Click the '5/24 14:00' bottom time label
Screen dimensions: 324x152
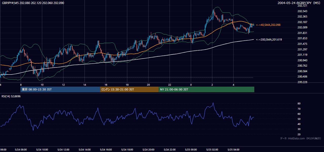tap(85, 150)
